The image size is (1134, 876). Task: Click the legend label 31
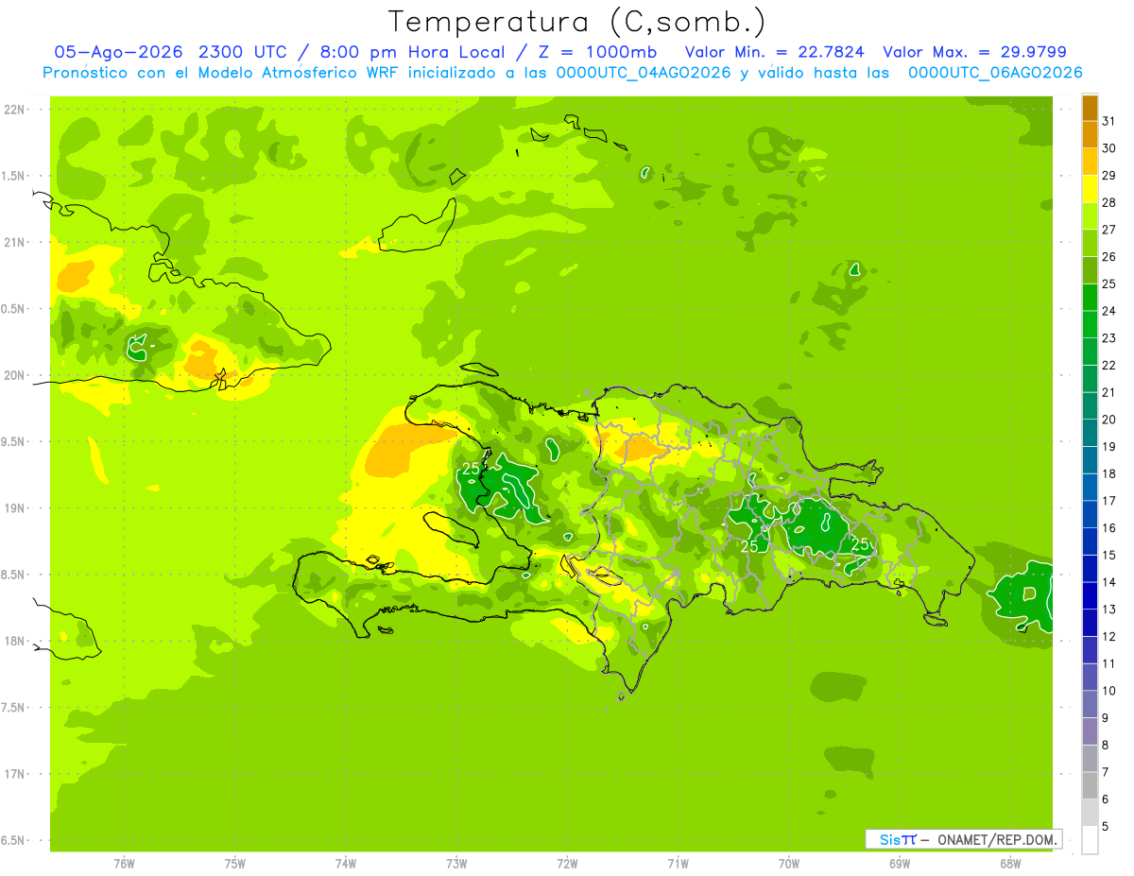click(x=1109, y=121)
